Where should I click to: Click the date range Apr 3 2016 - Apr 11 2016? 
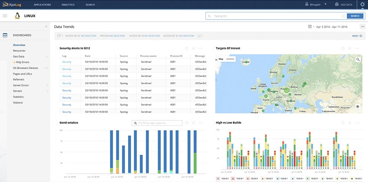pyautogui.click(x=332, y=27)
